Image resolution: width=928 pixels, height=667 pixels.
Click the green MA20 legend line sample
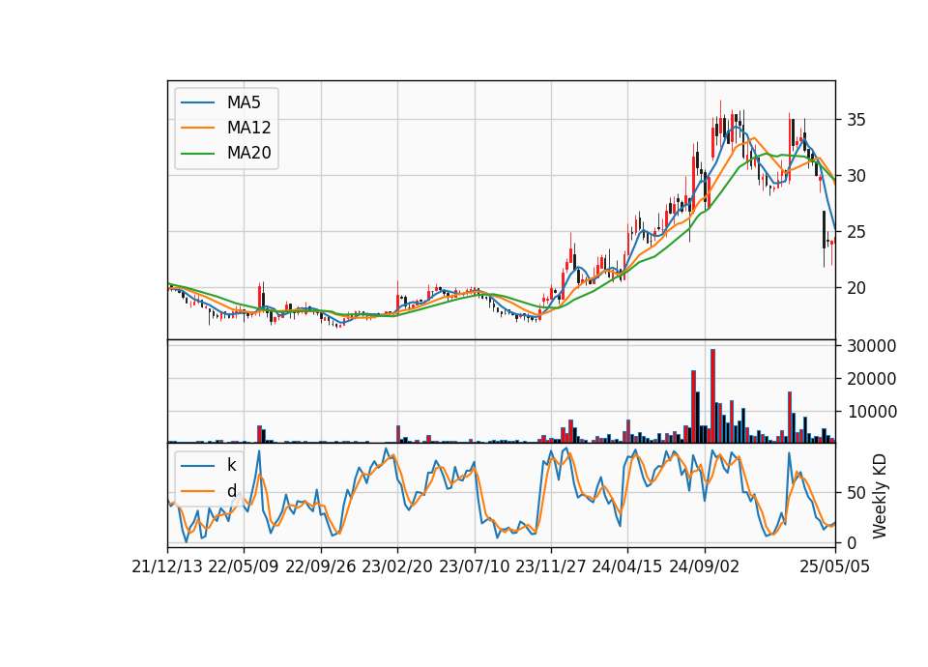197,154
